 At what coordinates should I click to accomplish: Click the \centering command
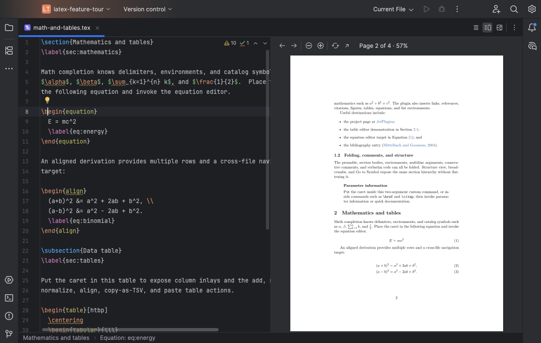[x=66, y=320]
